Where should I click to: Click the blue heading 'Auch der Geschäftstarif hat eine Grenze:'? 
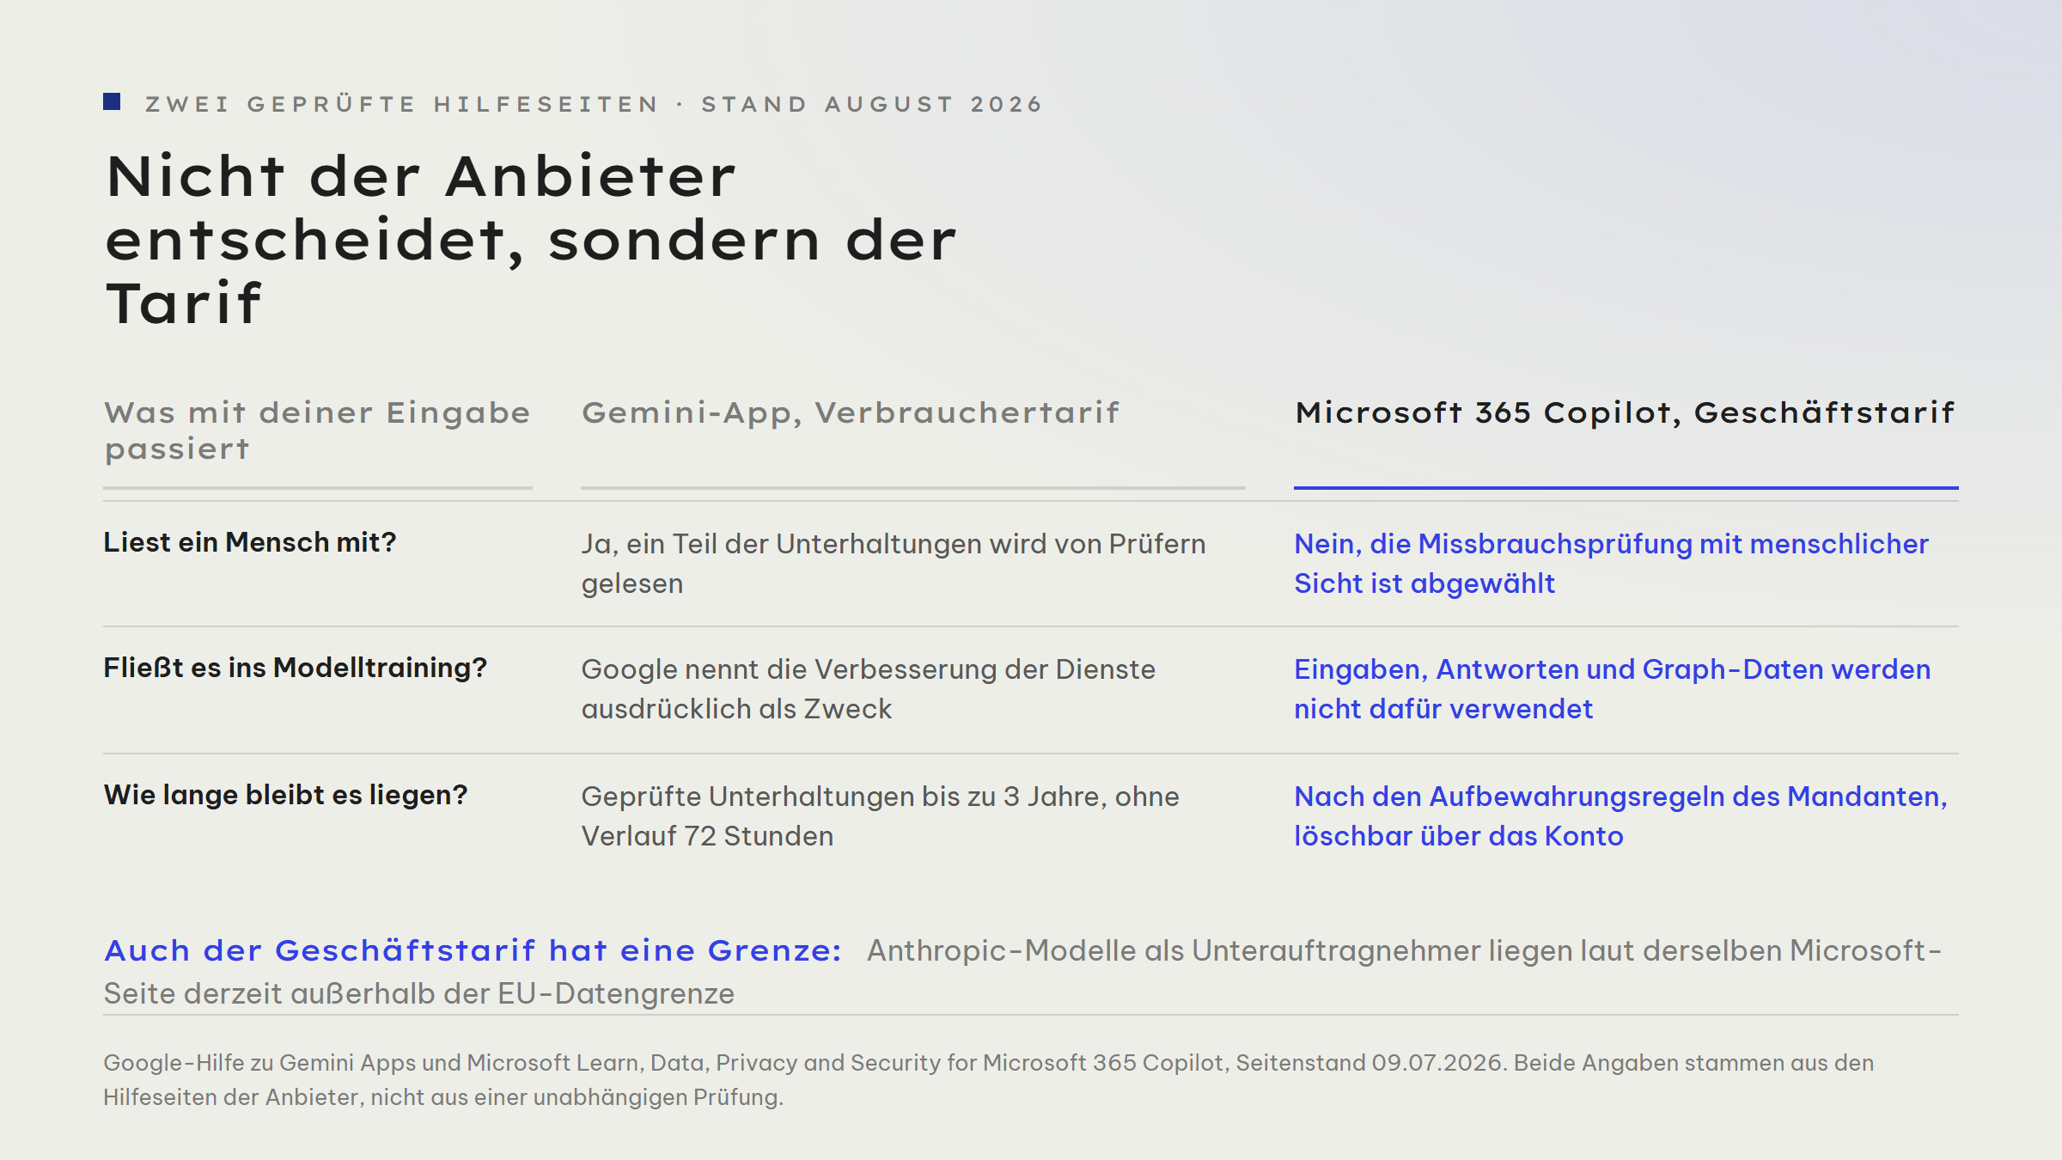(473, 951)
